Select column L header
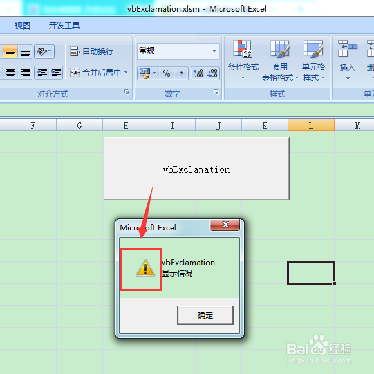 [311, 126]
